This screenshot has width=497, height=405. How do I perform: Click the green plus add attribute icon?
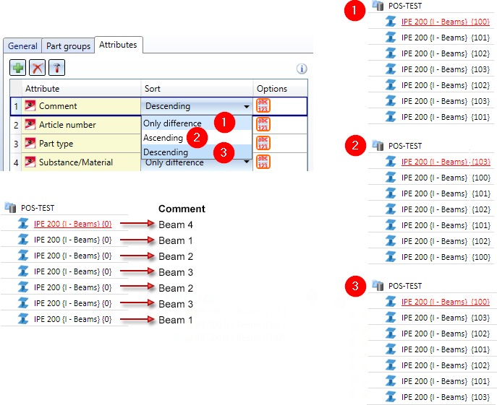click(x=18, y=68)
